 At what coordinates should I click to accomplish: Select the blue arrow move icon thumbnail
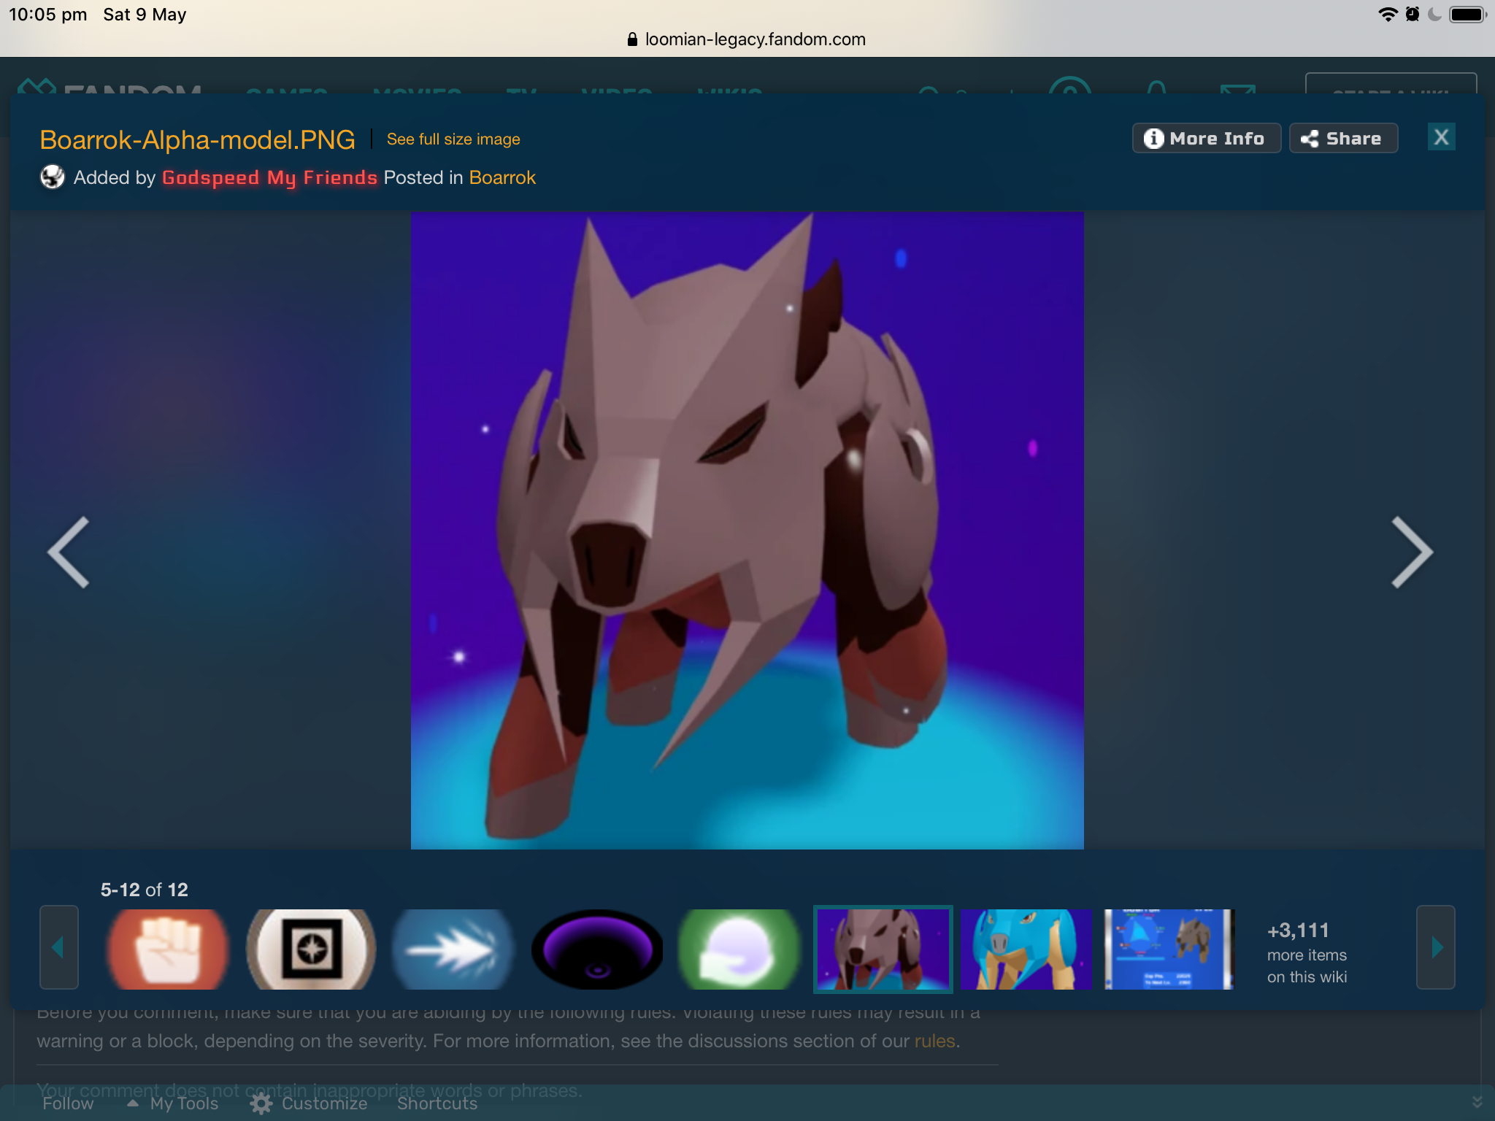click(x=453, y=949)
